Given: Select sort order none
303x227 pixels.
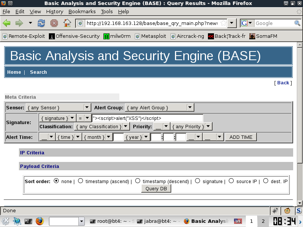Looking at the screenshot, I should coord(56,181).
